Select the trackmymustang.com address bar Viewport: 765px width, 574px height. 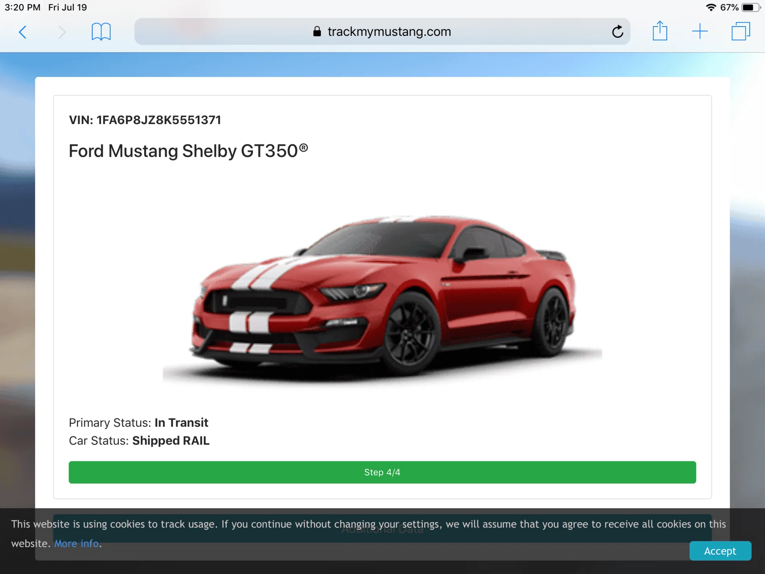(x=382, y=31)
